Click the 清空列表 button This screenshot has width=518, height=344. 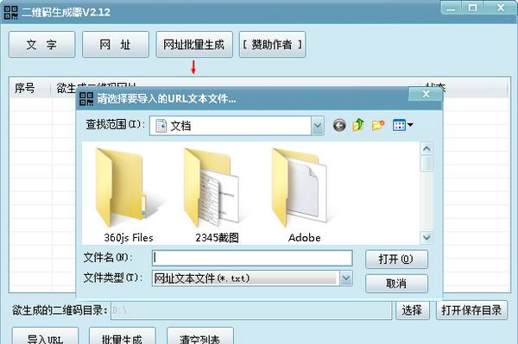pos(200,336)
